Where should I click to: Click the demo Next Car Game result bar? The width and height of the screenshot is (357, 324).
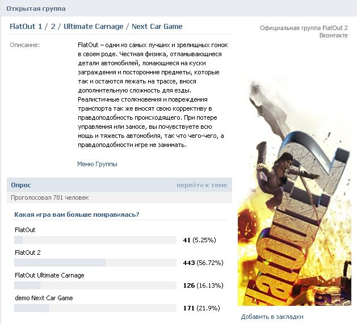pyautogui.click(x=95, y=308)
